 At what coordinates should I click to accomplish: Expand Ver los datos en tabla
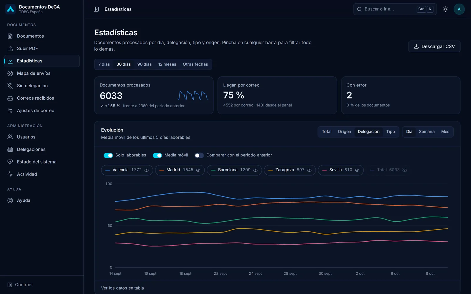(122, 288)
